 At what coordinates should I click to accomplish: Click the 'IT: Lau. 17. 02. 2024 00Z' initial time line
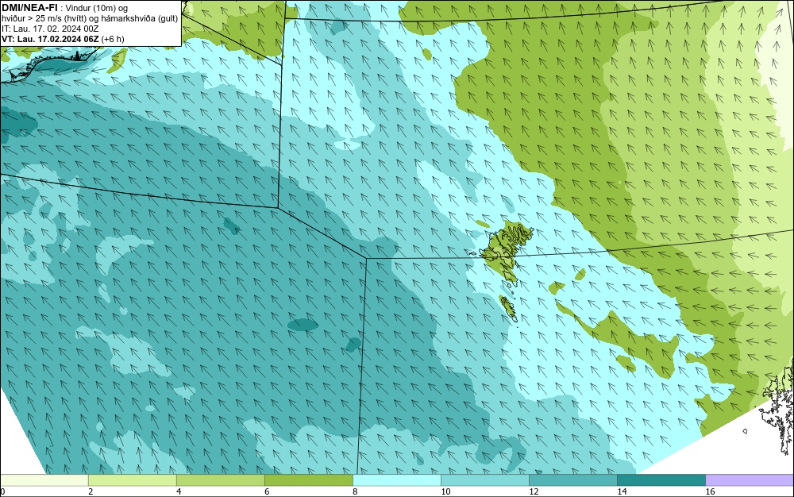(x=50, y=29)
